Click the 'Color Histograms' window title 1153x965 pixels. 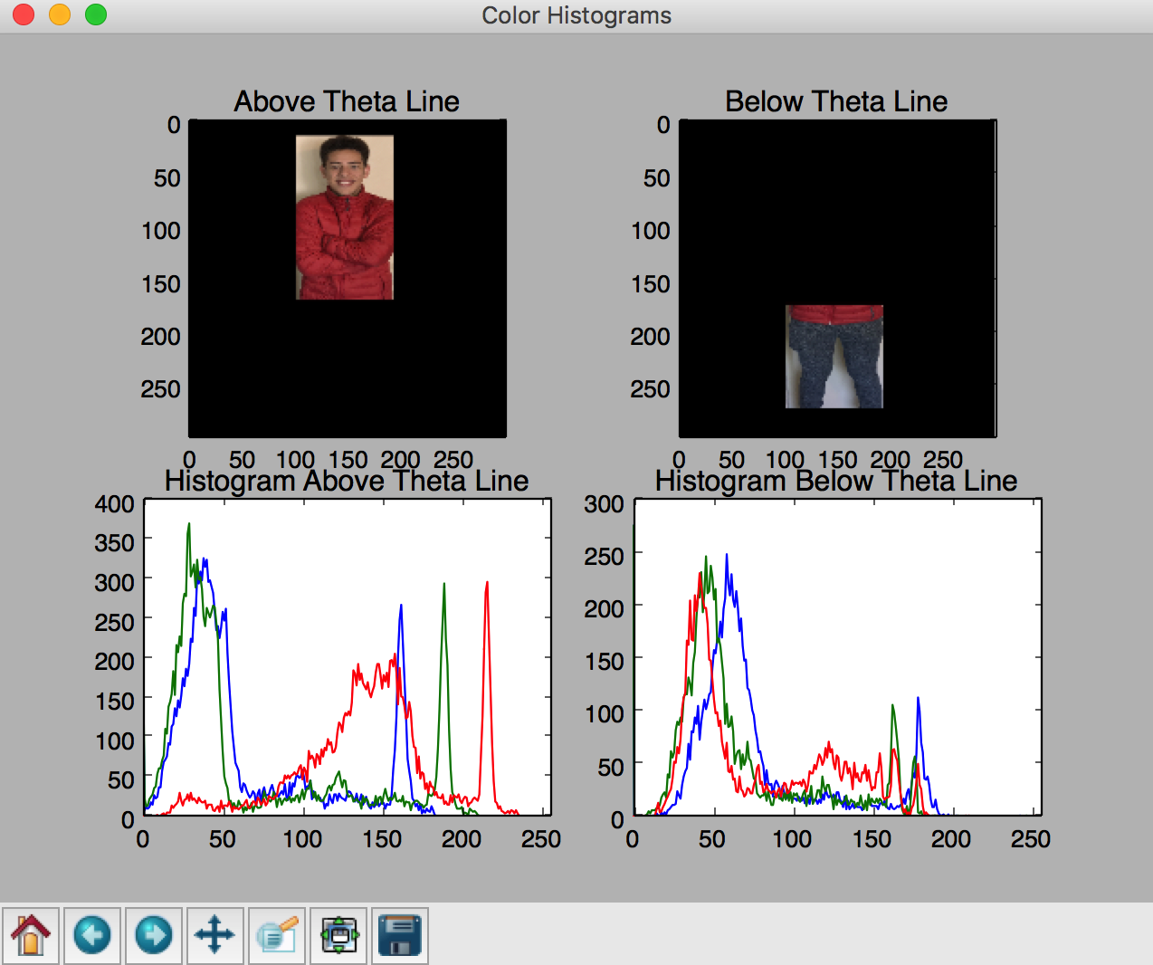[576, 15]
